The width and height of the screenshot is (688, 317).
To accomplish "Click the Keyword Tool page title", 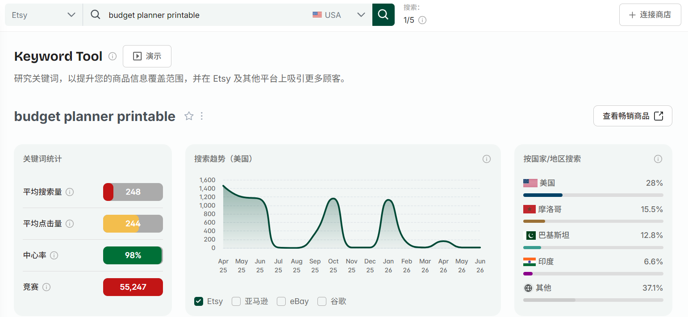I will coord(58,56).
